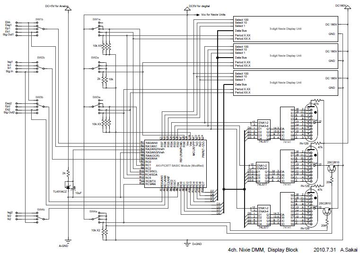
Task: Click the middle 3-digit Nixie Display Unit block
Action: click(286, 56)
